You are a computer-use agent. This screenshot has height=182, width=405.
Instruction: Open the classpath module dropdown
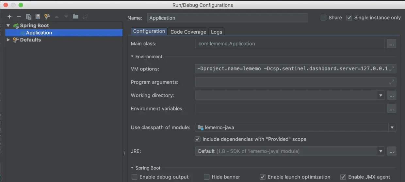(392, 128)
